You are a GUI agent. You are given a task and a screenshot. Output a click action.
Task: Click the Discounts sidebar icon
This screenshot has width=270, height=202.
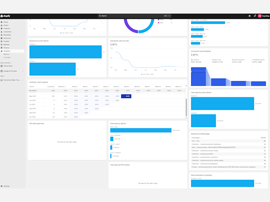pyautogui.click(x=1, y=38)
